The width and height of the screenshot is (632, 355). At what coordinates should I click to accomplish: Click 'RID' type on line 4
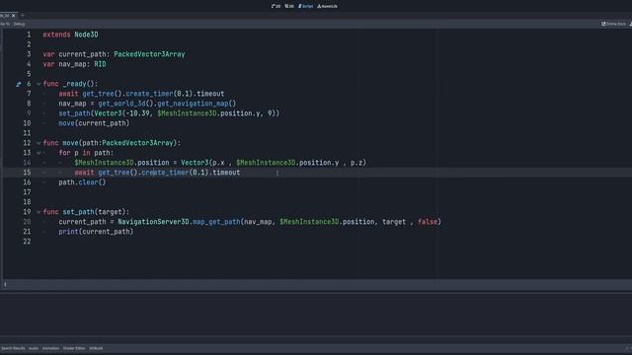[x=100, y=64]
